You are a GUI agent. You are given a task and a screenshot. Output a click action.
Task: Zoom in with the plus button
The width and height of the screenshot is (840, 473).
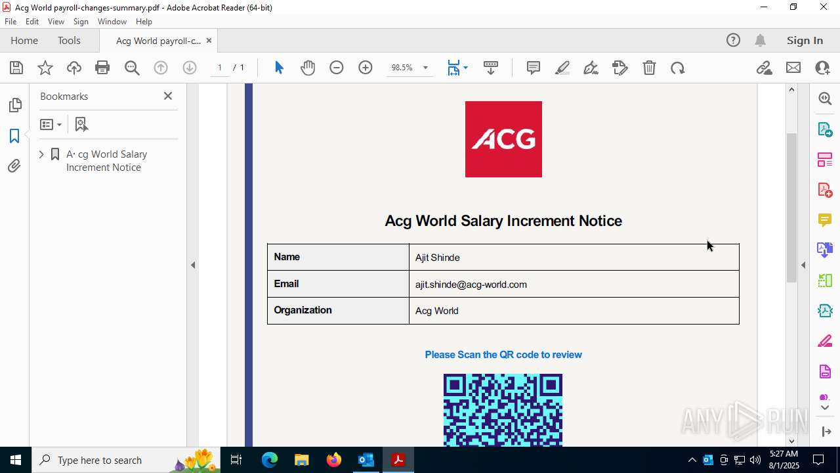tap(366, 68)
